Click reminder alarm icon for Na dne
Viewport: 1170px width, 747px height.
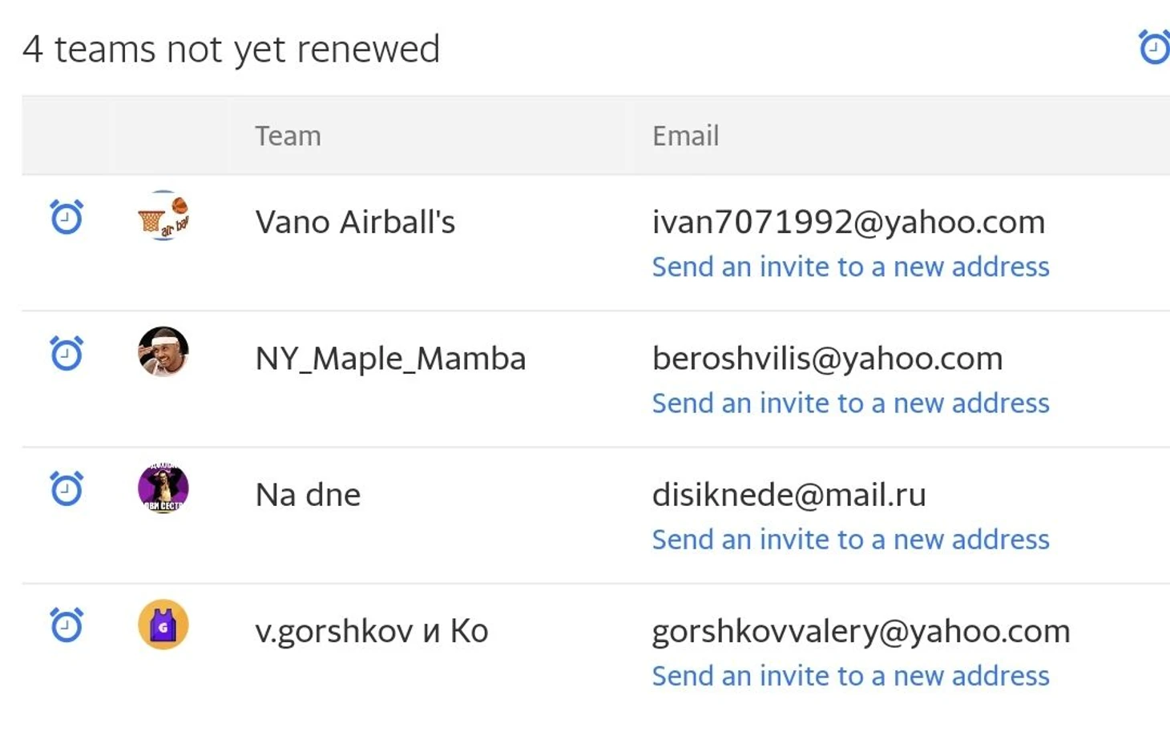[67, 488]
